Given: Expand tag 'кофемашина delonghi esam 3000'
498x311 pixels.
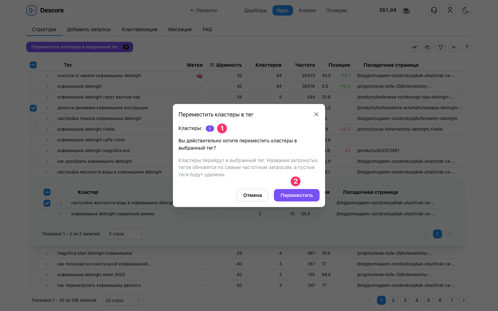Looking at the screenshot, I should [x=47, y=275].
